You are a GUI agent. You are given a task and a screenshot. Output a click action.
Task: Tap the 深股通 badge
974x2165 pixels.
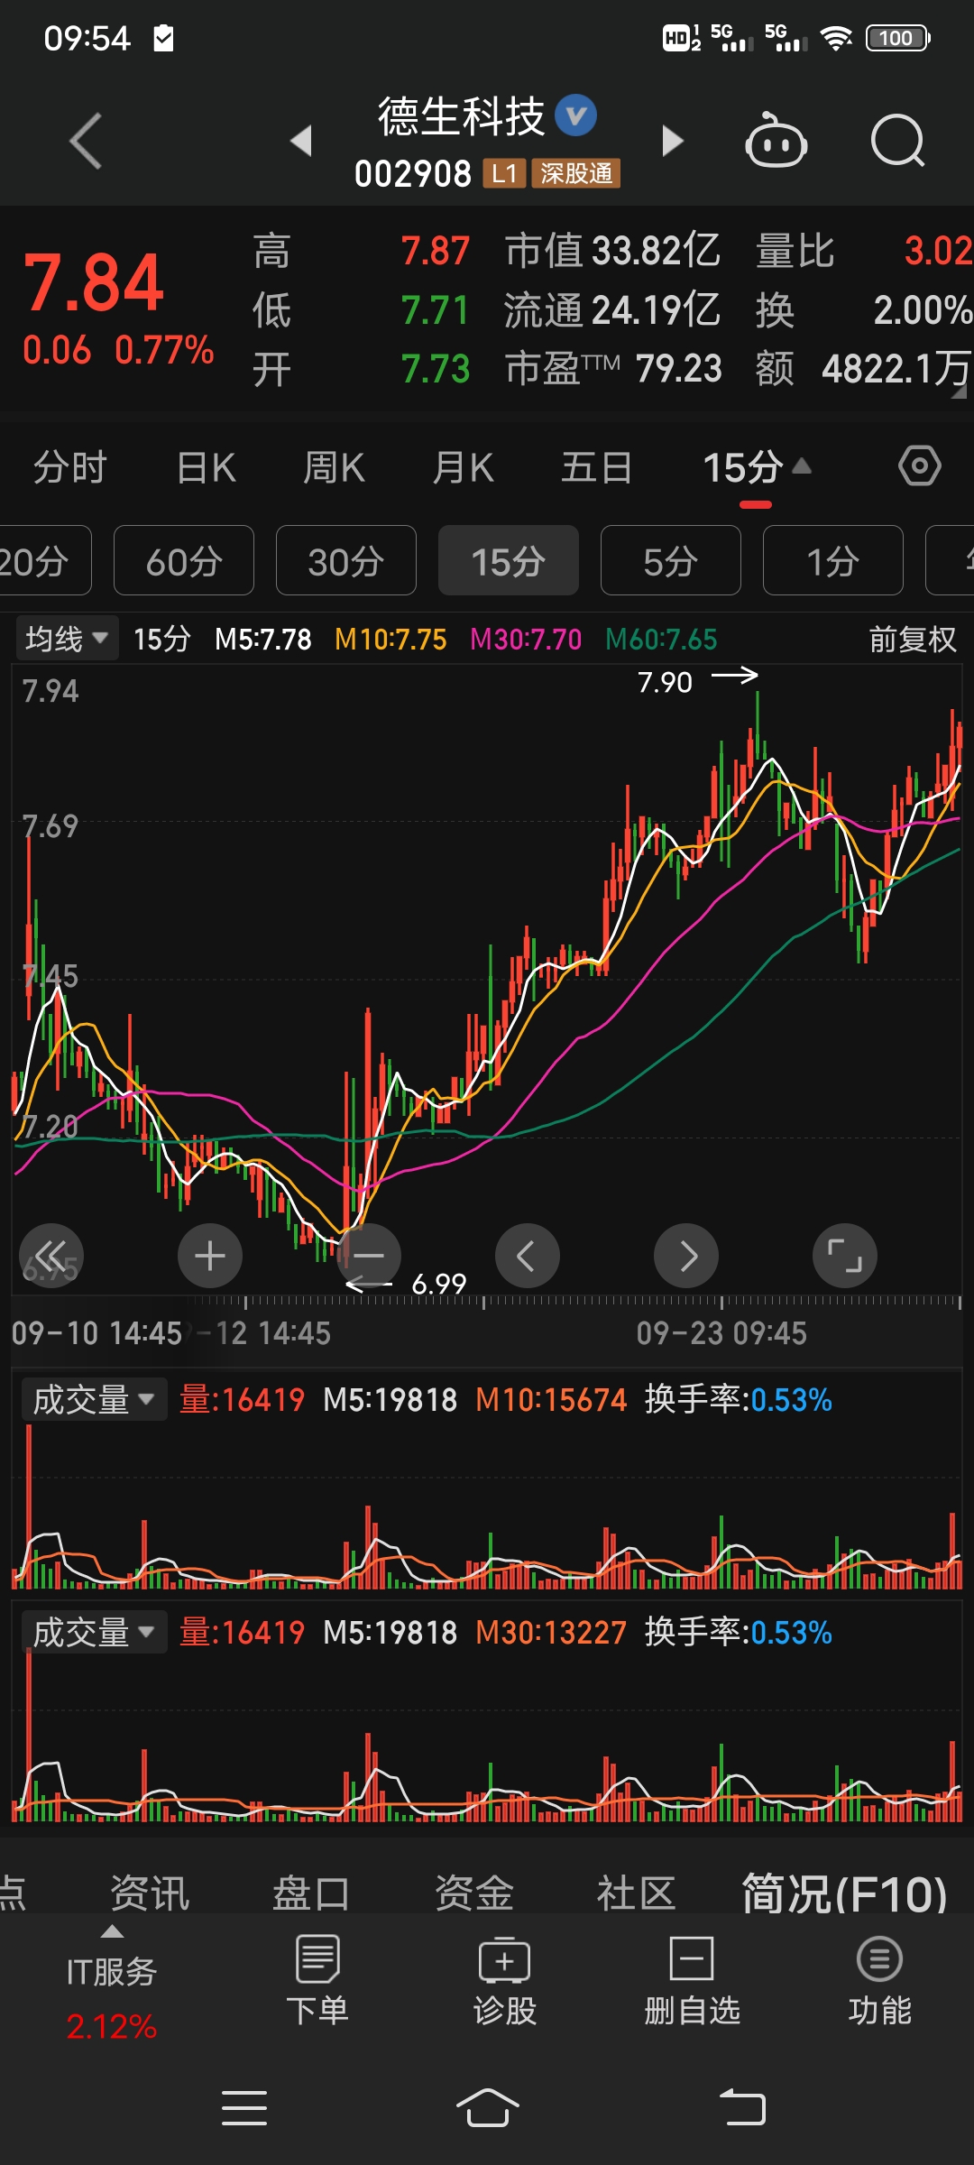(576, 173)
